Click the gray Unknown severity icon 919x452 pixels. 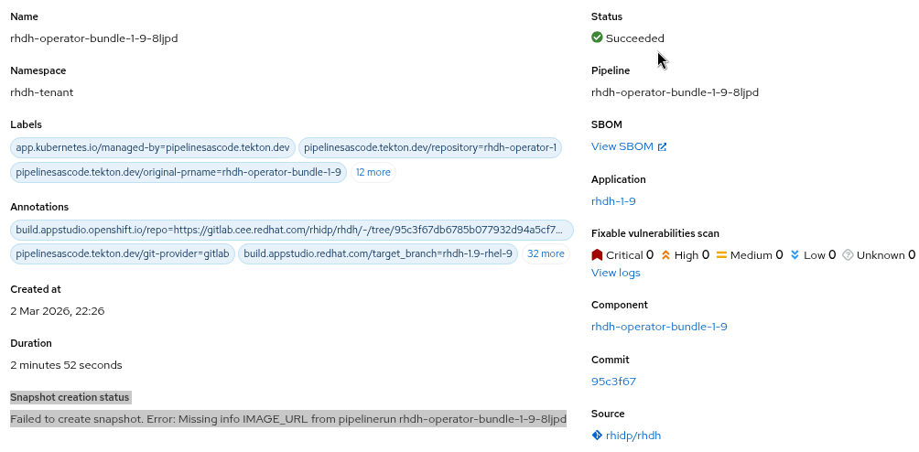tap(848, 255)
